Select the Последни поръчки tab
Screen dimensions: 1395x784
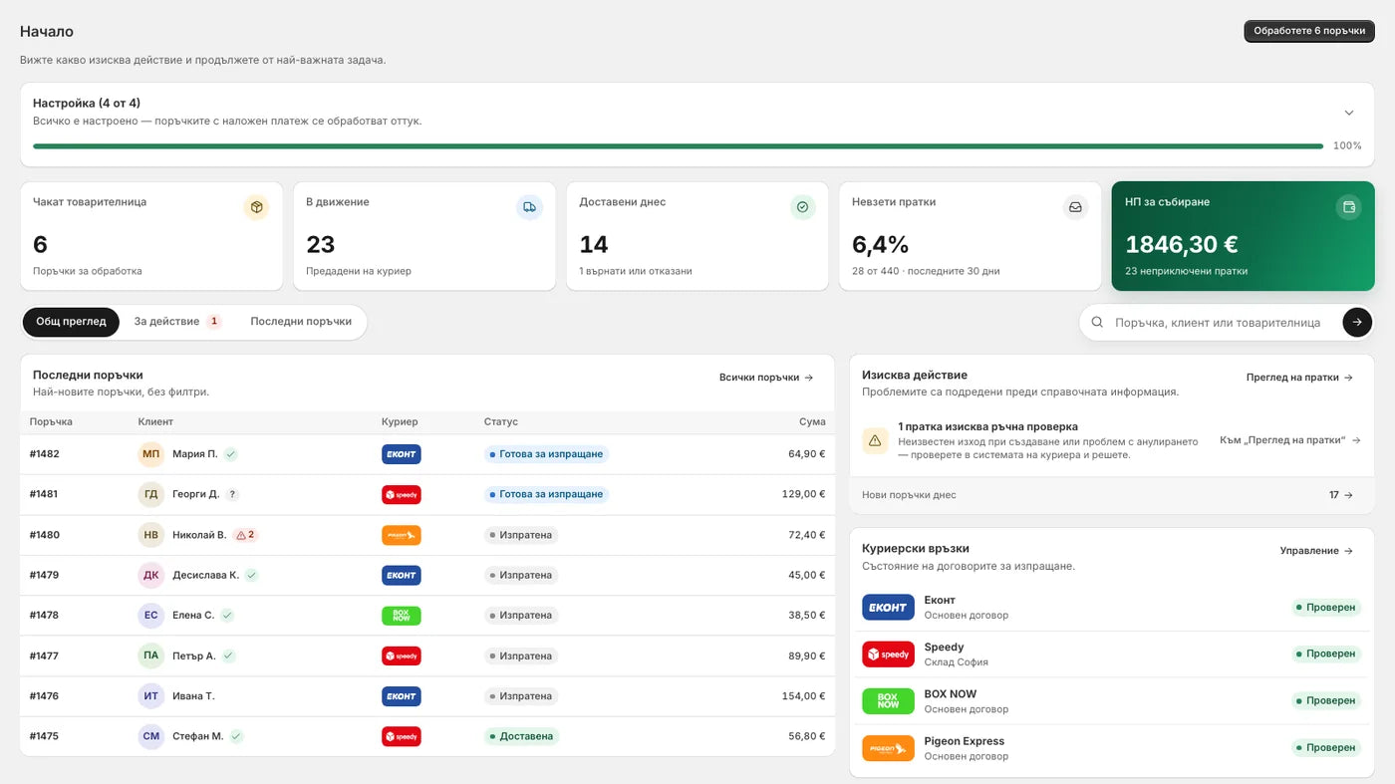(301, 322)
